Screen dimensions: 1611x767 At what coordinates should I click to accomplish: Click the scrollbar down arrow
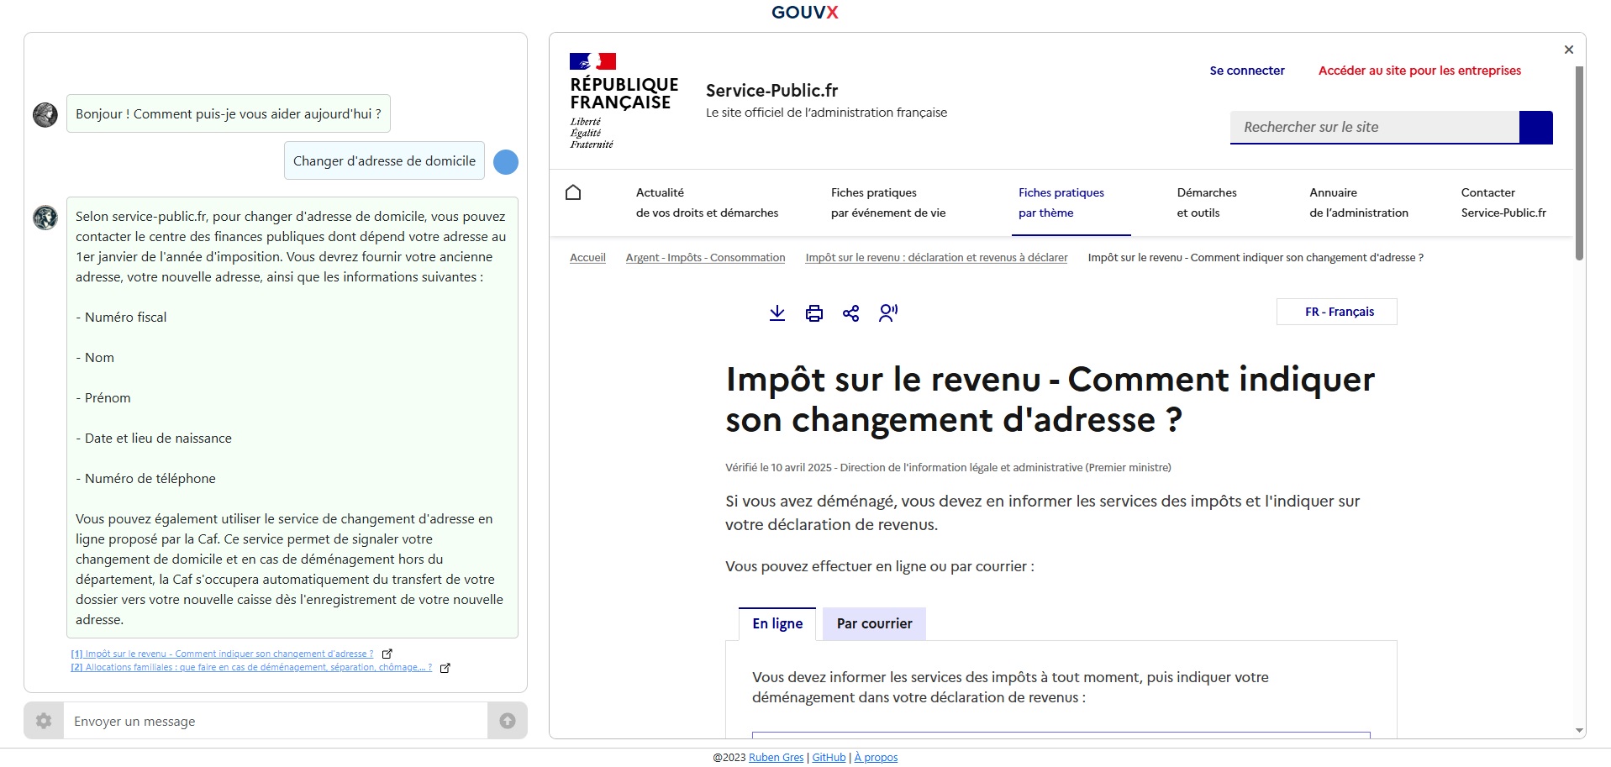(1579, 731)
